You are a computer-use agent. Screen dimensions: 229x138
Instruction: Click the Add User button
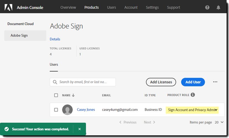(x=193, y=82)
